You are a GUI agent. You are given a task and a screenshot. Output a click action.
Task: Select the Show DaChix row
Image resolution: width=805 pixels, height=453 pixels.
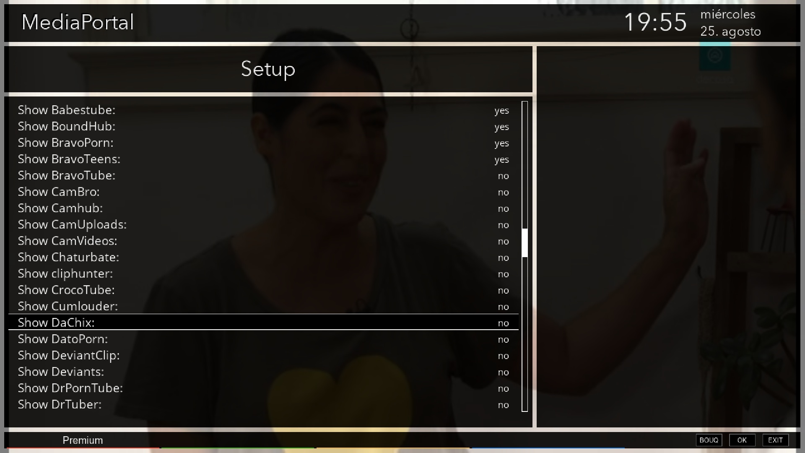[263, 323]
